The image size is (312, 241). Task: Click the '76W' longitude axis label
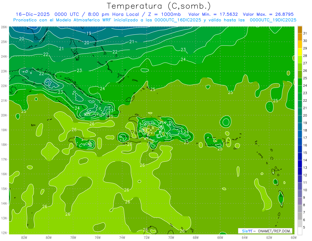pos(97,237)
